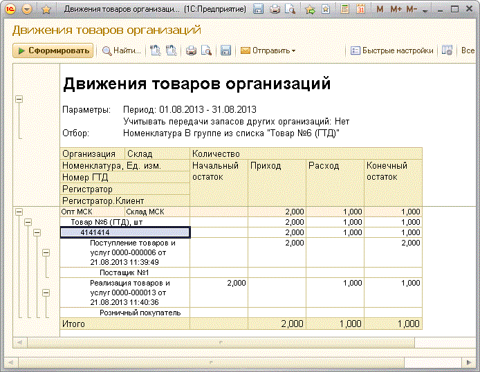Click the Отбор filter description text
Image resolution: width=480 pixels, height=372 pixels.
(x=232, y=133)
